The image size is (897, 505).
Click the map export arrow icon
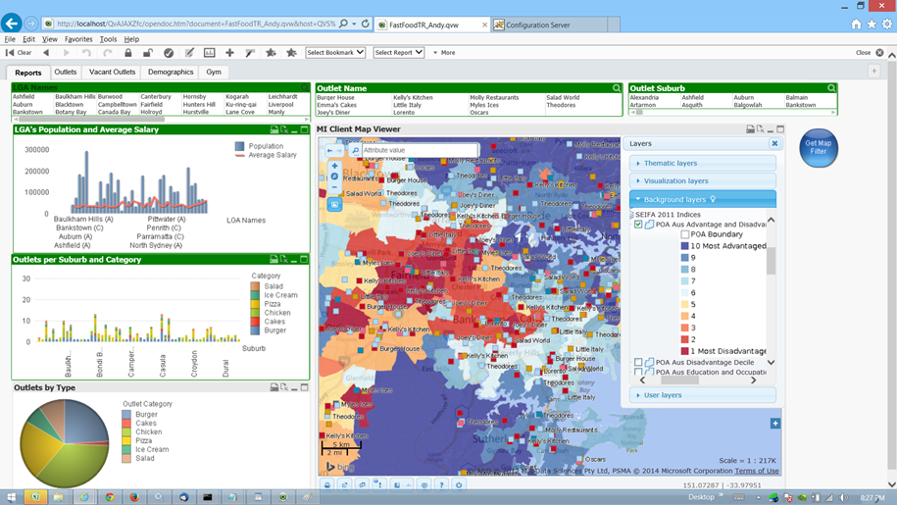344,485
